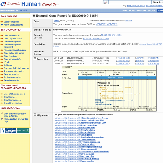This screenshot has height=163, width=163.
Task: Open Transcript info for GDNF-201
Action: tap(123, 58)
